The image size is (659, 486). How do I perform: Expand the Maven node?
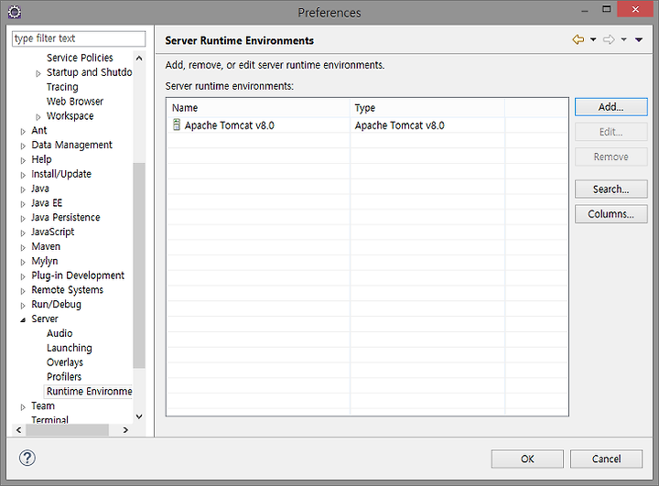tap(23, 247)
